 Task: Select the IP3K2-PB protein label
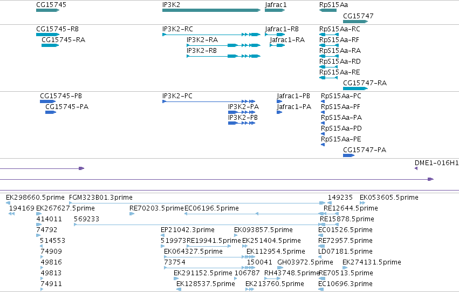[243, 118]
